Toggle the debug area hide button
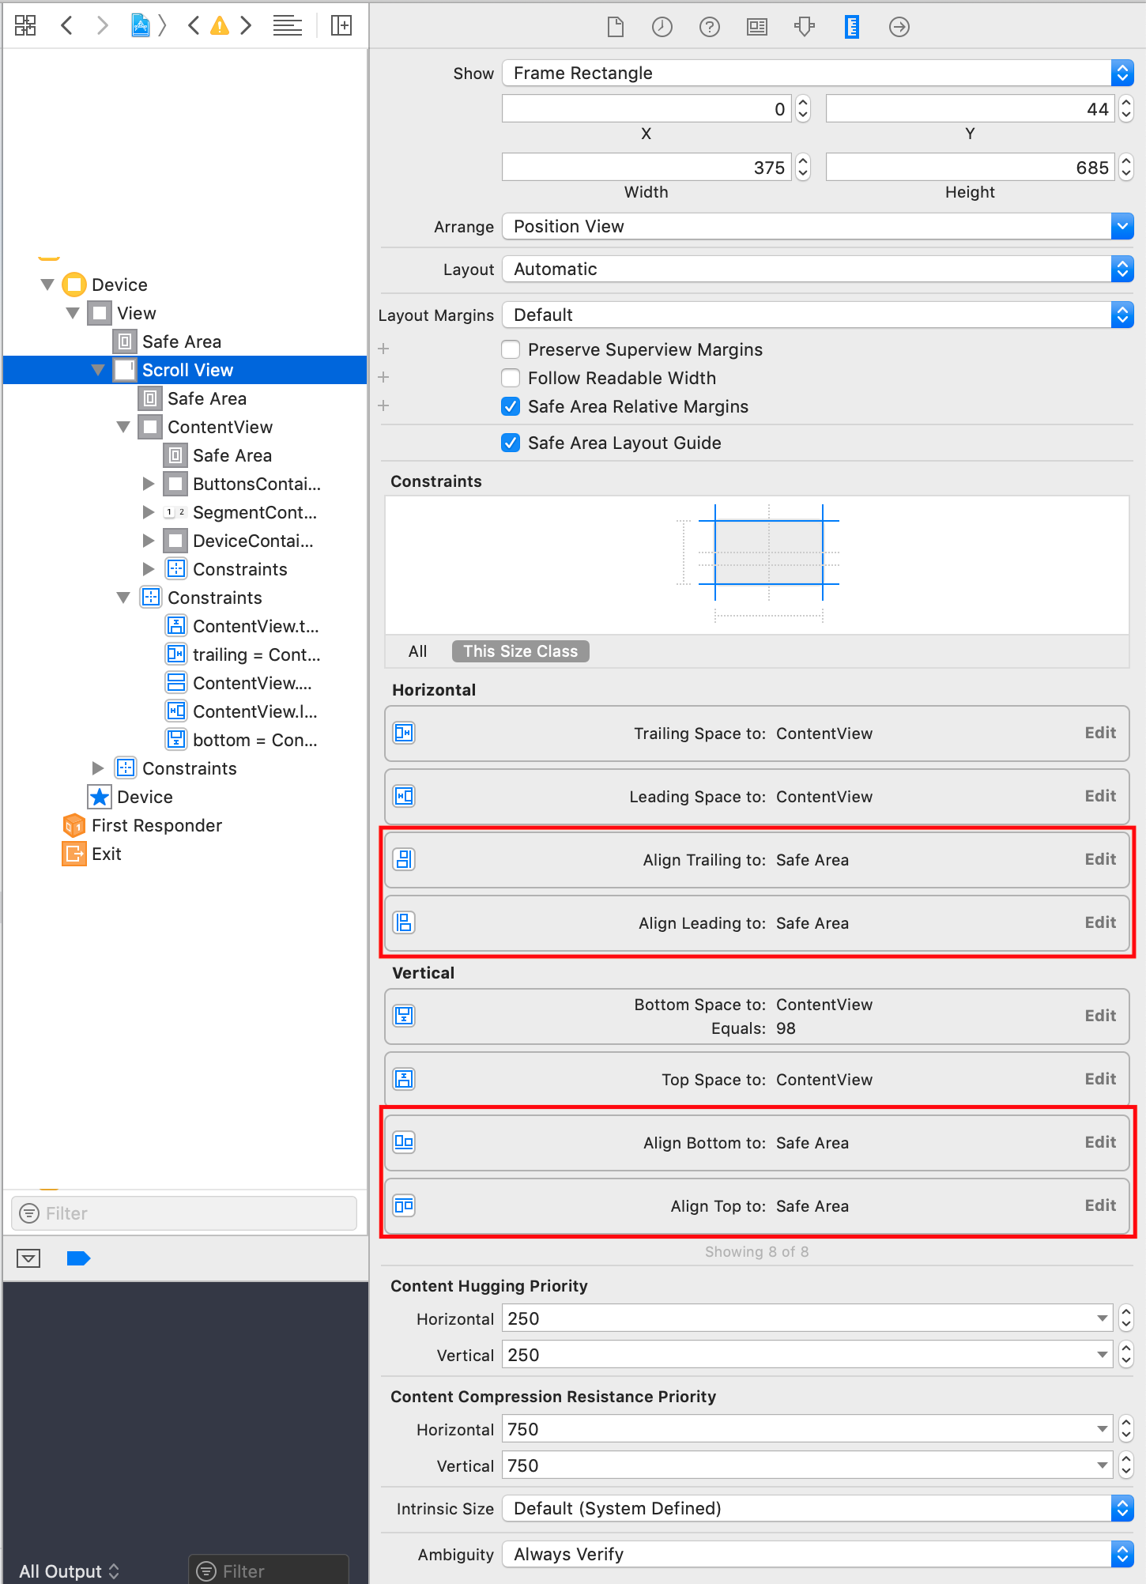 [28, 1258]
